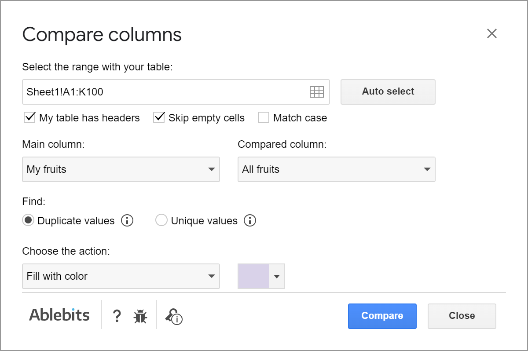Select Duplicate values radio button

[x=28, y=220]
